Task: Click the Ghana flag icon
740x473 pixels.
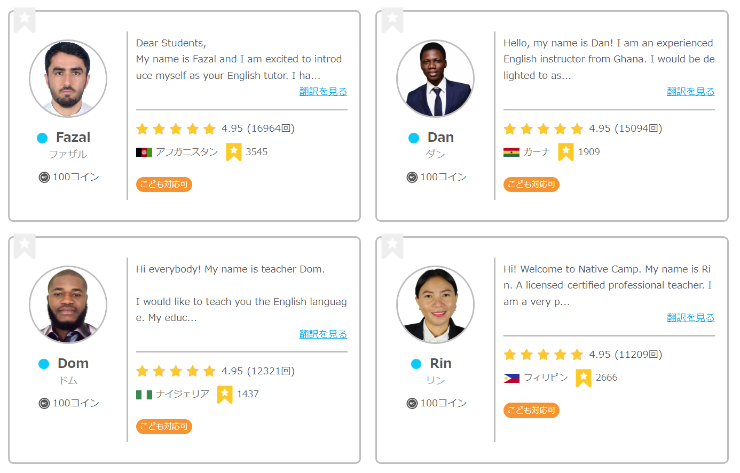Action: [511, 153]
